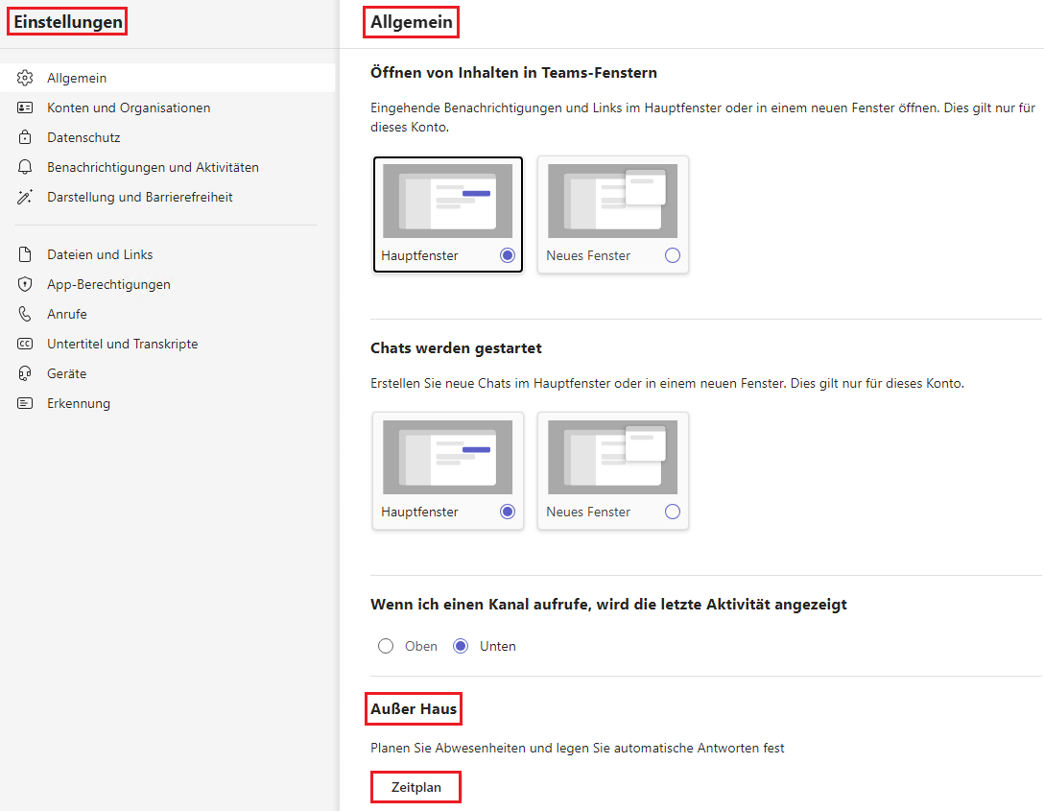Click the Untertitel und Transkripte CC icon
The height and width of the screenshot is (811, 1044).
coord(26,344)
